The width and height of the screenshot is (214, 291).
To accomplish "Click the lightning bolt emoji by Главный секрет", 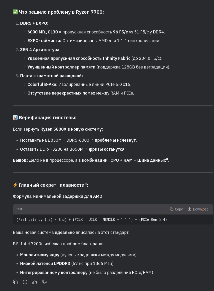I will click(x=15, y=185).
